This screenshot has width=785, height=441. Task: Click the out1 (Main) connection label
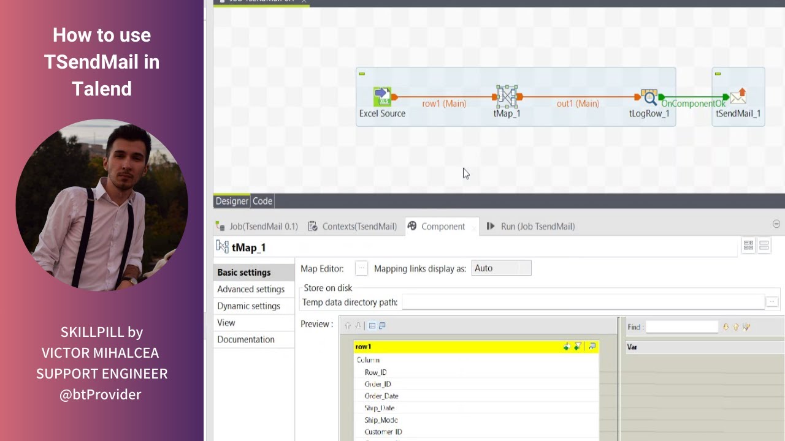578,104
